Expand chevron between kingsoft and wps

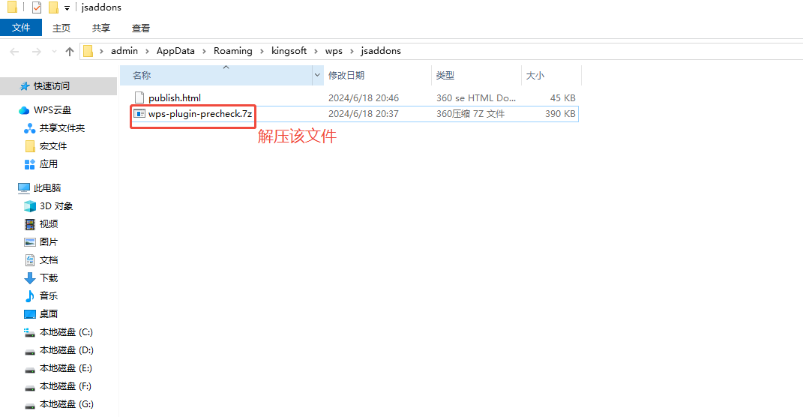coord(316,51)
